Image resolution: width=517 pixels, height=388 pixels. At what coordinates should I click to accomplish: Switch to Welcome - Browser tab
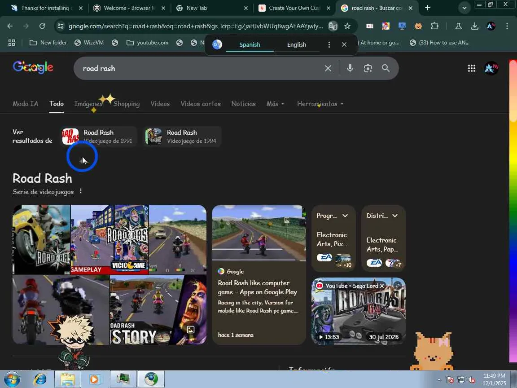(129, 8)
